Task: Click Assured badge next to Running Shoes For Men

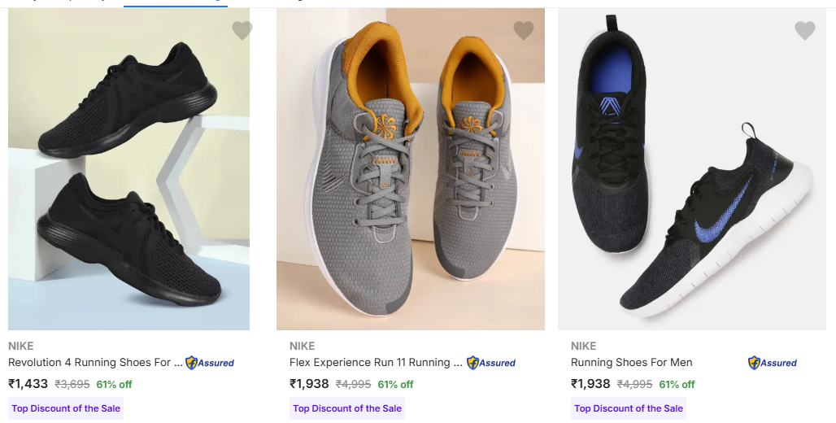Action: [x=773, y=363]
